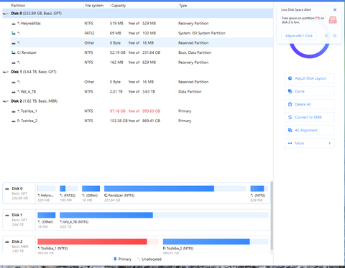Select Disk 1 (Other) 16 MB bar
345x268 pixels.
point(47,215)
